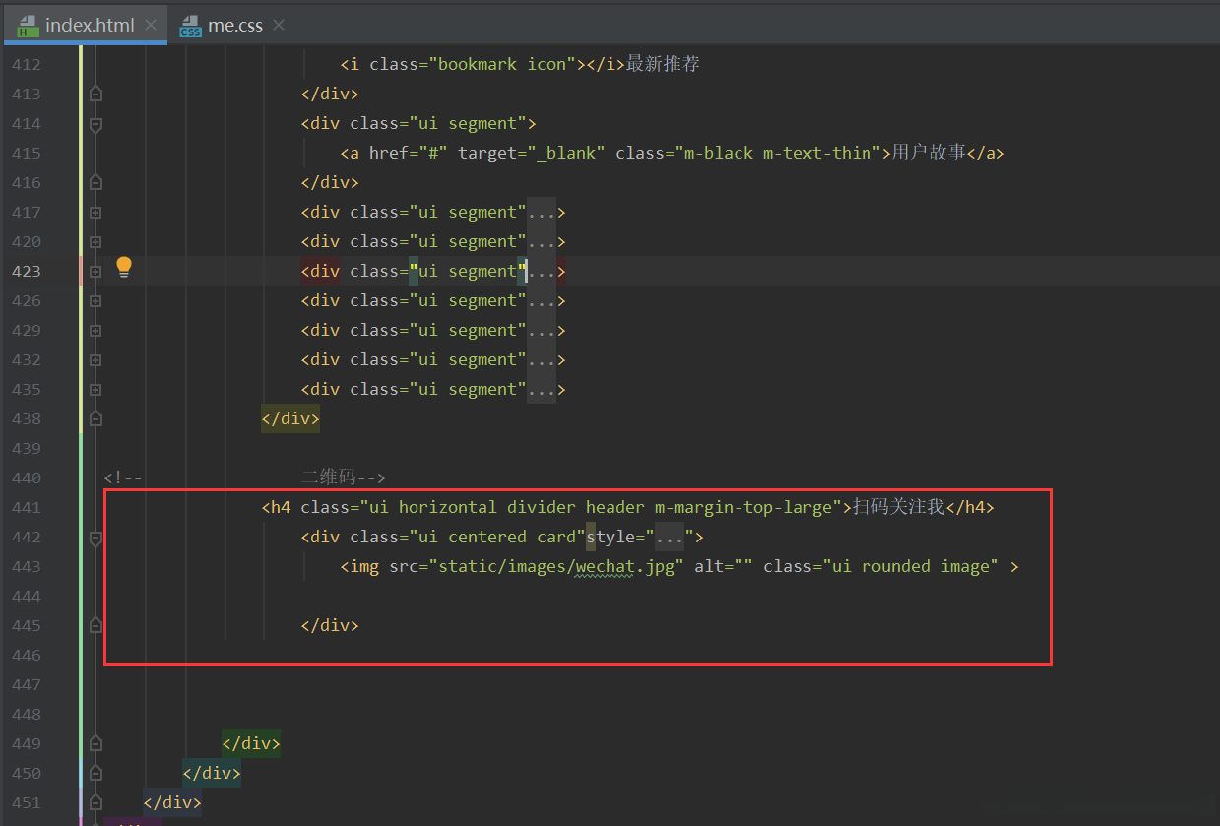The width and height of the screenshot is (1220, 826).
Task: Click the "..." placeholder on line 426
Action: coord(542,300)
